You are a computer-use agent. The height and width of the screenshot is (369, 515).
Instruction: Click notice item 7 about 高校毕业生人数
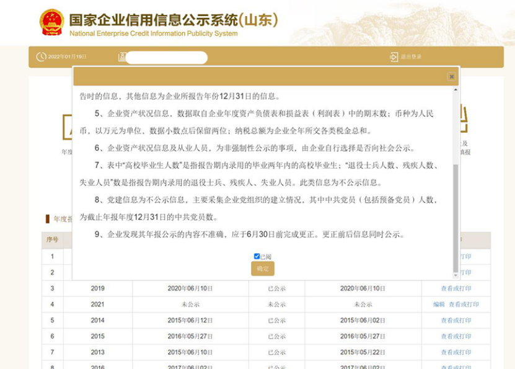(259, 174)
